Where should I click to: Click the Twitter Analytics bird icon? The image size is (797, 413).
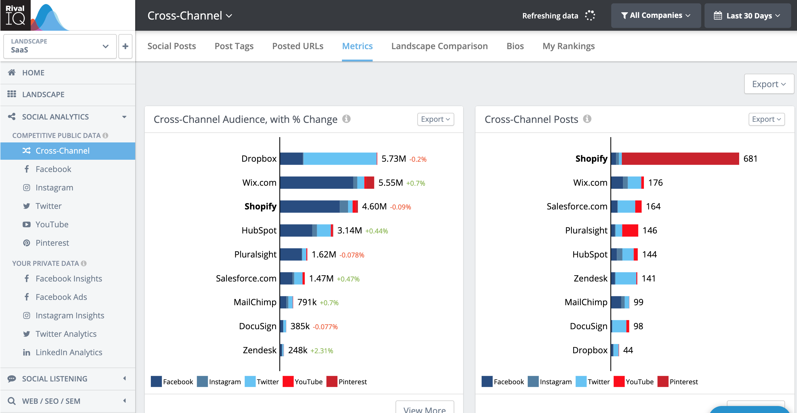pyautogui.click(x=27, y=334)
